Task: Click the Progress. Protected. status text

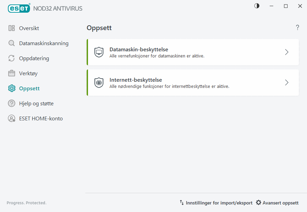Action: tap(26, 202)
